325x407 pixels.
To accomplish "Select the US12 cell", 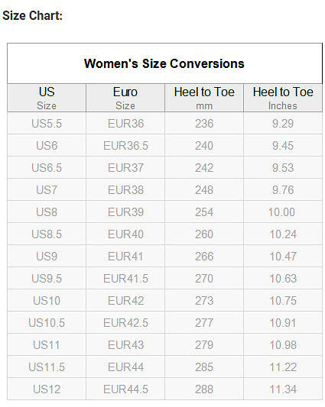I will pos(47,389).
